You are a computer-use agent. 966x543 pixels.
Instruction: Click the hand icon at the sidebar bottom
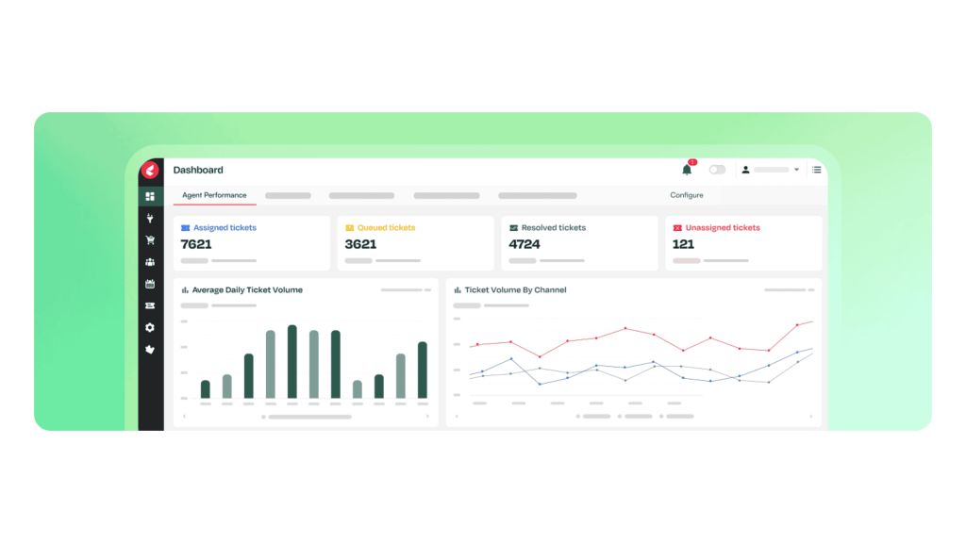point(151,350)
